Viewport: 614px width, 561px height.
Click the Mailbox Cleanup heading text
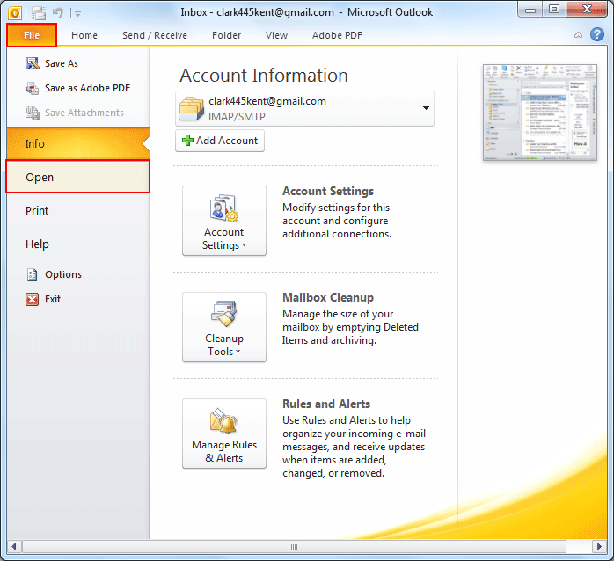[x=328, y=297]
